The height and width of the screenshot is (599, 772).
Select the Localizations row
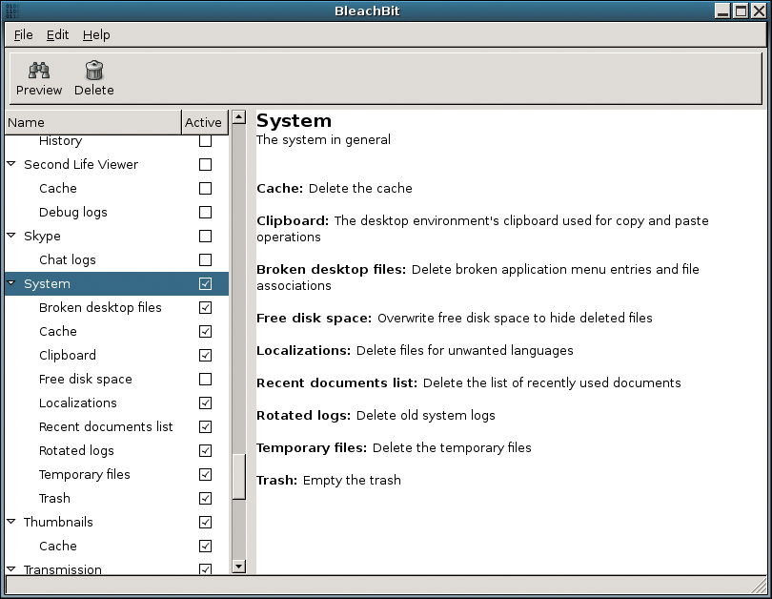tap(116, 403)
